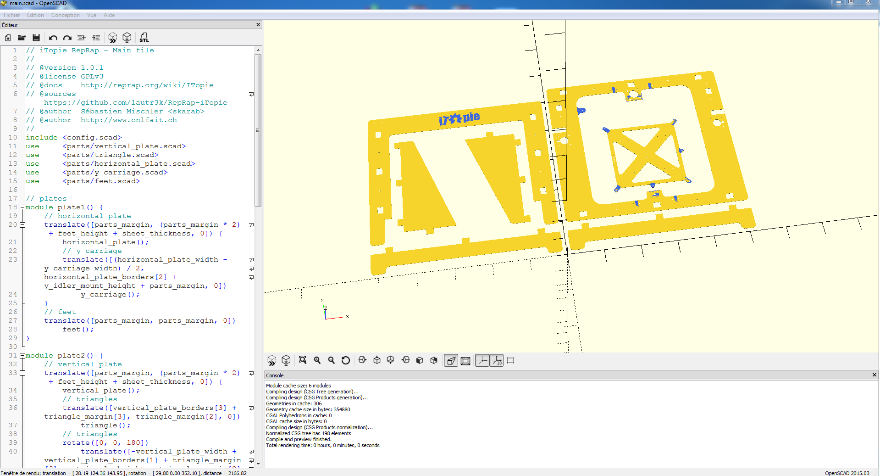Zoom in on the 3D view
The width and height of the screenshot is (880, 476).
[x=317, y=360]
